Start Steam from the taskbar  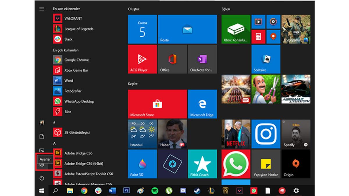(197, 191)
